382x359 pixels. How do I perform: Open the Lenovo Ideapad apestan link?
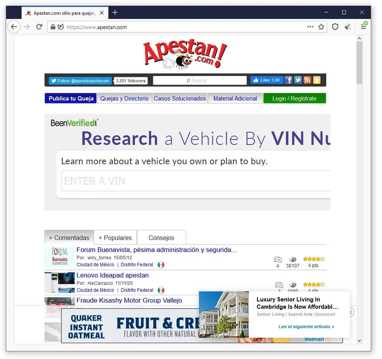coord(113,275)
